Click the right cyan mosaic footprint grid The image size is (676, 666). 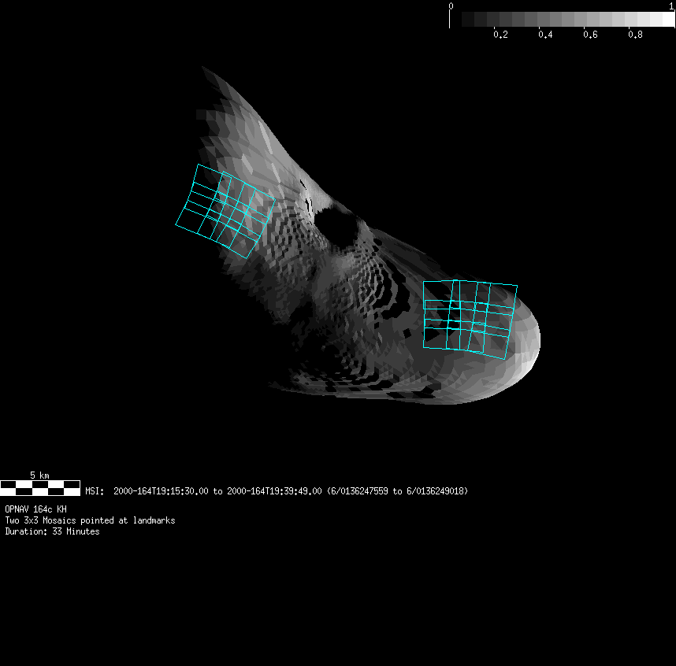click(x=470, y=318)
